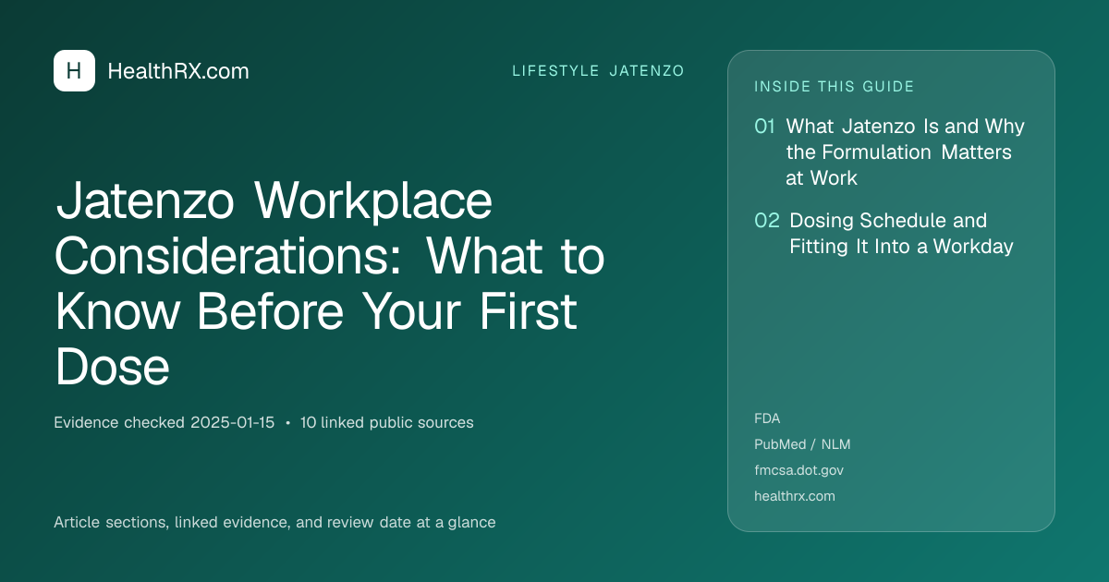Select the JATENZO tag label
Image resolution: width=1109 pixels, height=582 pixels.
[x=647, y=71]
